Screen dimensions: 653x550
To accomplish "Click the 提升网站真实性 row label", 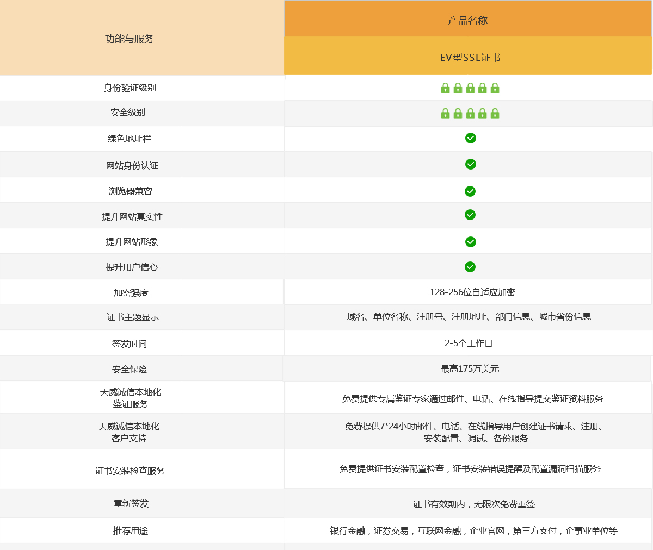I will pyautogui.click(x=132, y=216).
